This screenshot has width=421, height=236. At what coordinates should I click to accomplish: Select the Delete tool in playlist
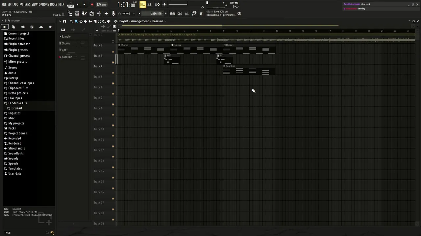tap(81, 21)
